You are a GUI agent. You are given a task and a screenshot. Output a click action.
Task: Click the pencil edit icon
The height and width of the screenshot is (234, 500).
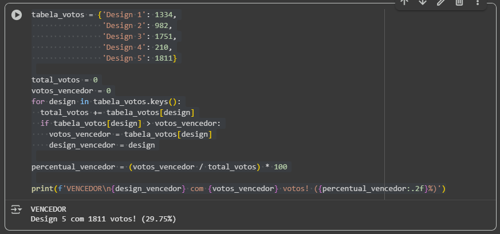pyautogui.click(x=441, y=2)
